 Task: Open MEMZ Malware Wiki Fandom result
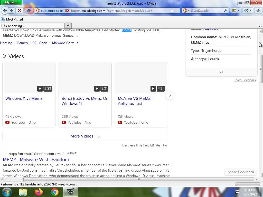tap(36, 159)
